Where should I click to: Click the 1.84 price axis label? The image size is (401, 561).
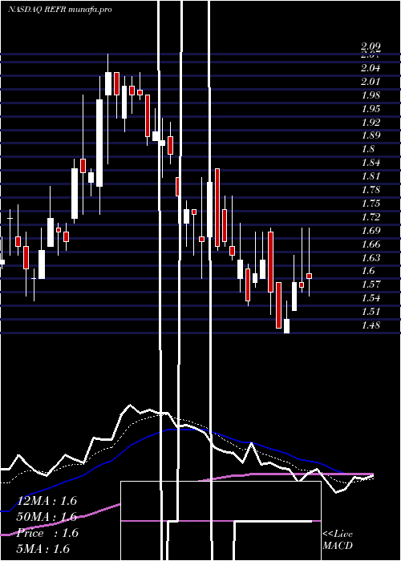click(x=371, y=163)
